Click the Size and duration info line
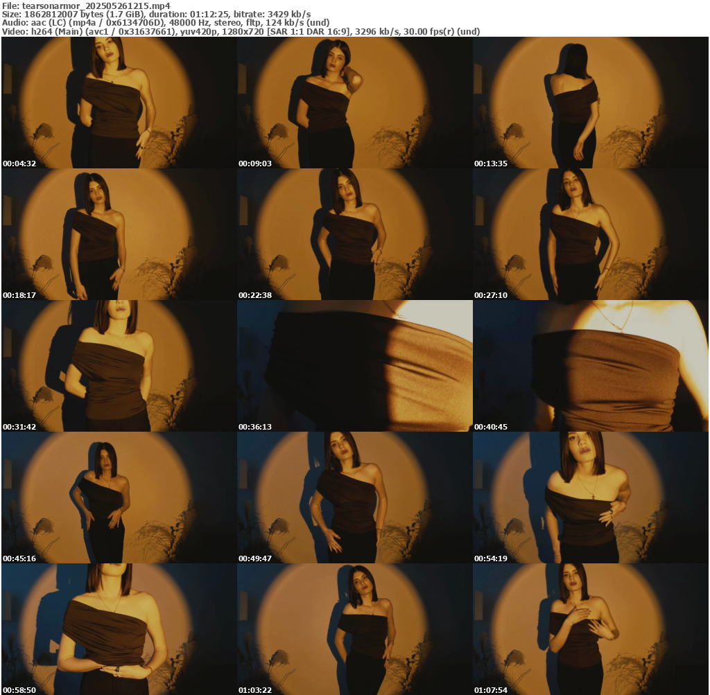Screen dimensions: 710x695 click(x=156, y=14)
